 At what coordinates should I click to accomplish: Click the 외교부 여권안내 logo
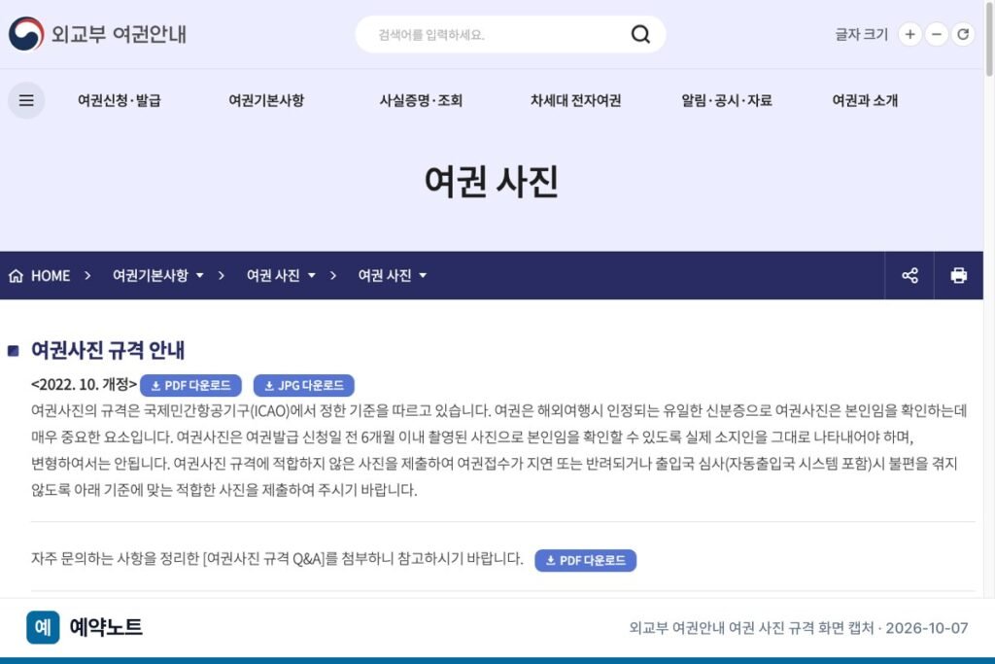click(98, 34)
